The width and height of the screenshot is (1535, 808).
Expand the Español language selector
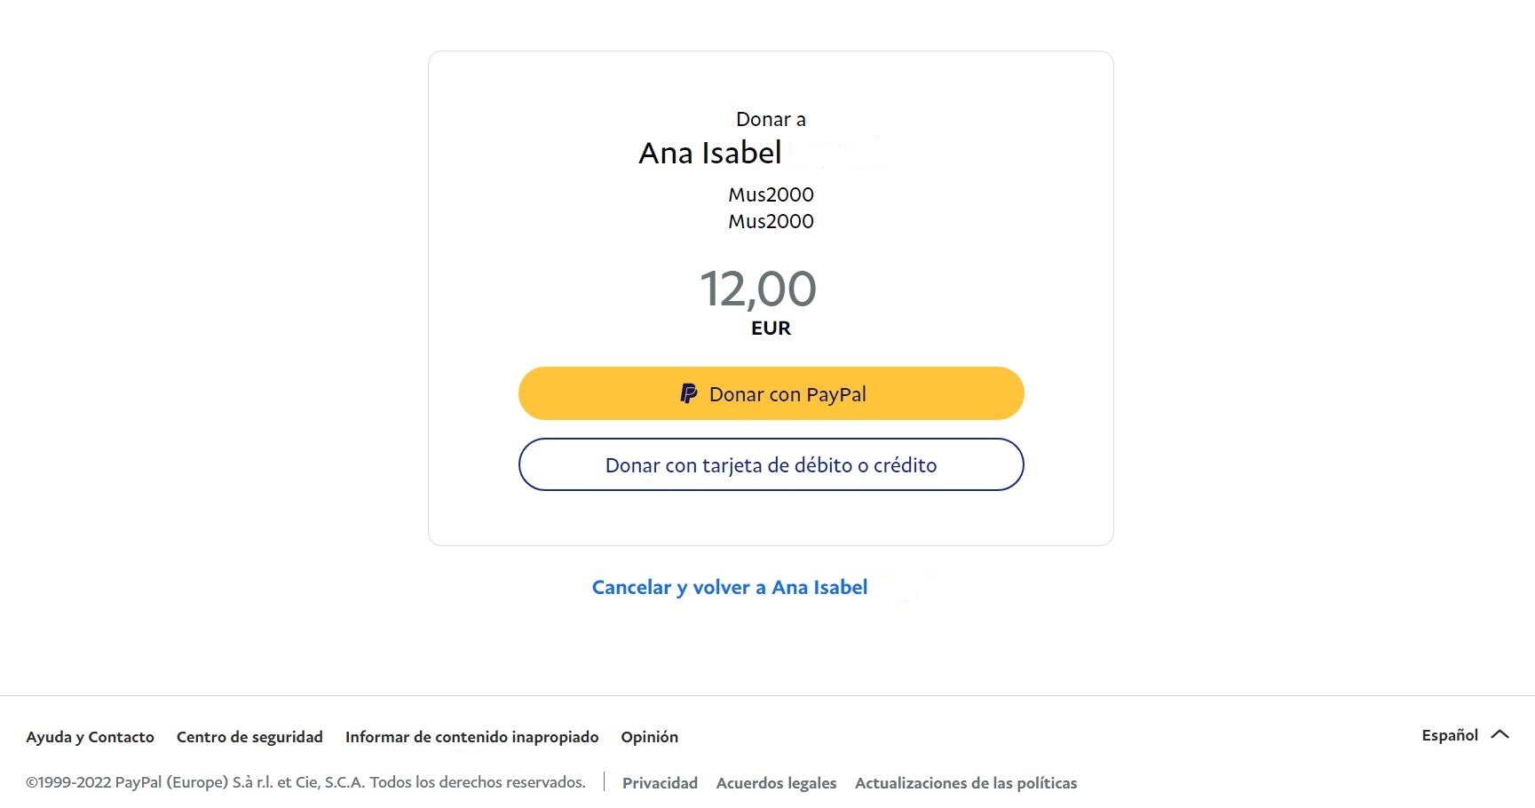coord(1465,735)
